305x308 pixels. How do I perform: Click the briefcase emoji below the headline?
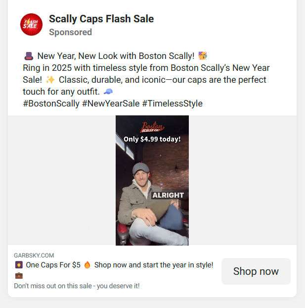click(19, 275)
